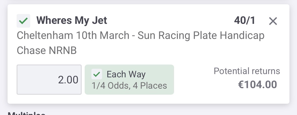Remove Wheres My Jet bet with X
Viewport: 297px width, 115px height.
click(273, 21)
